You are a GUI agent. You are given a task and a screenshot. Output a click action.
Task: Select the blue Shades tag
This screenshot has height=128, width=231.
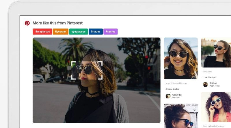pyautogui.click(x=96, y=32)
